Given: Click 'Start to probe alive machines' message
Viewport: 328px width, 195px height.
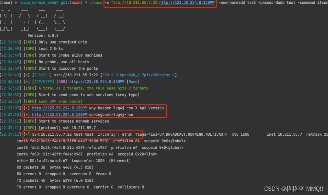Looking at the screenshot, I should pyautogui.click(x=70, y=55).
